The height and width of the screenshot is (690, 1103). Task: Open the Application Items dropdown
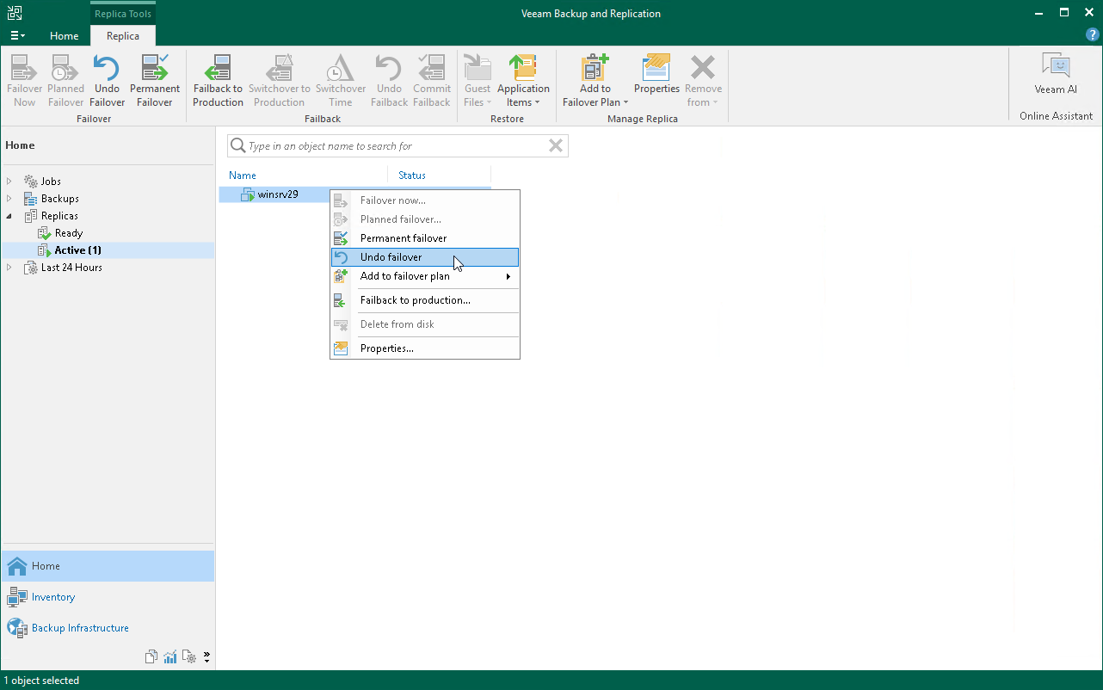point(523,81)
